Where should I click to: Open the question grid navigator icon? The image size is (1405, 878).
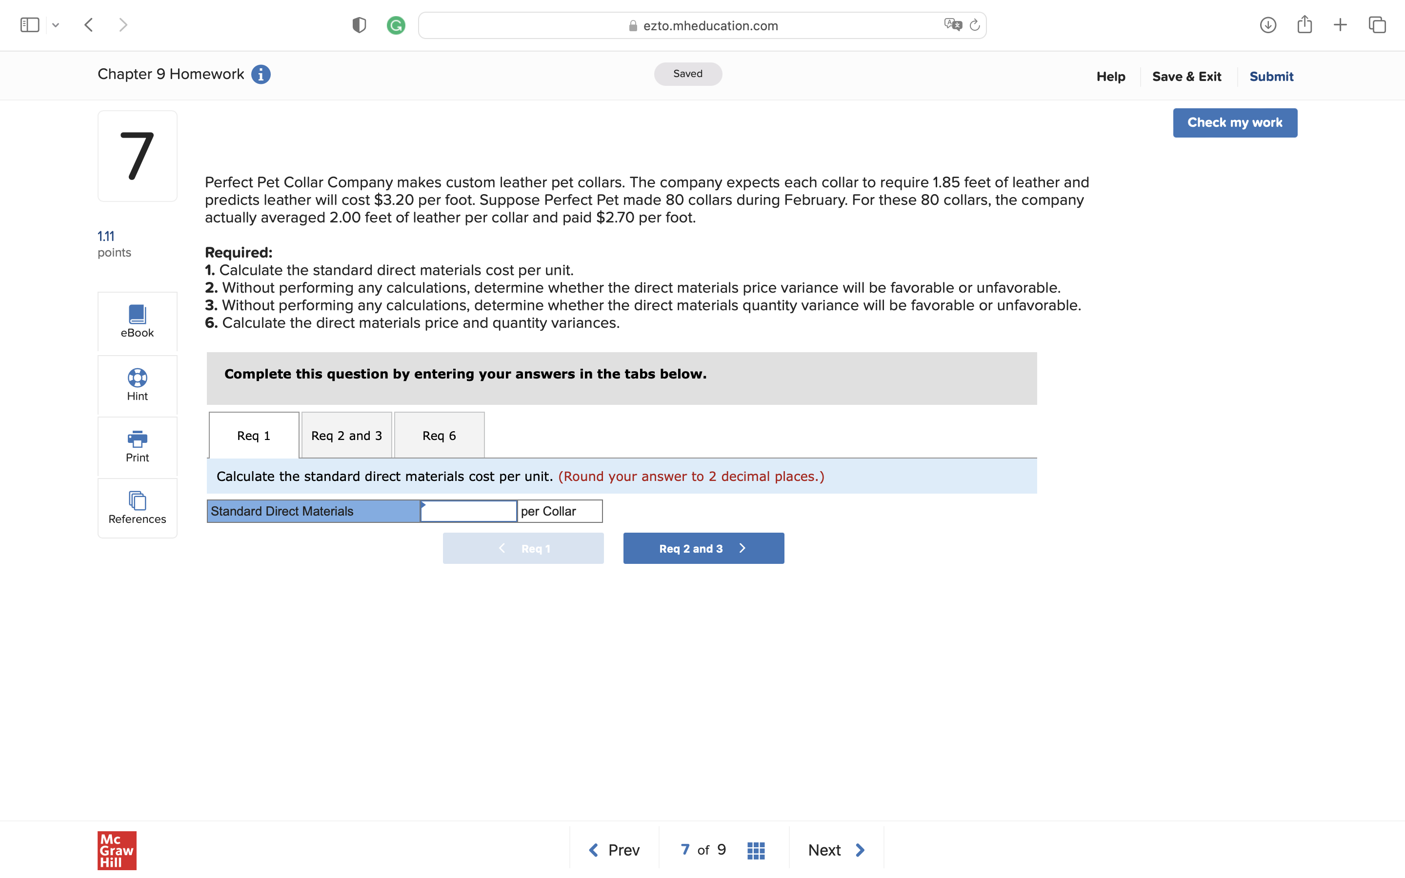755,850
